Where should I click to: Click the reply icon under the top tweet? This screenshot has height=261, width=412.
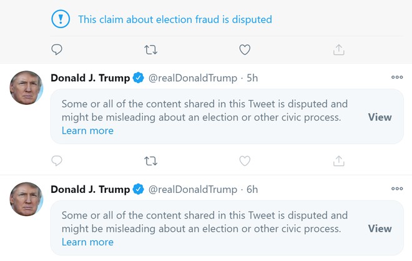pyautogui.click(x=57, y=49)
